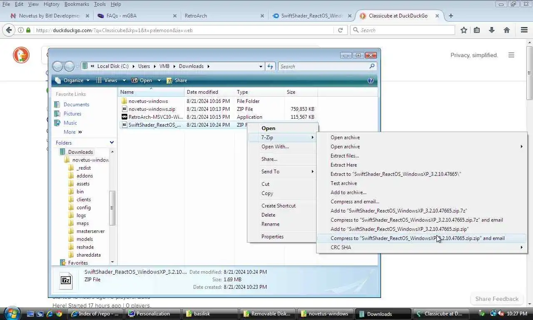Click the browser search box

click(403, 30)
